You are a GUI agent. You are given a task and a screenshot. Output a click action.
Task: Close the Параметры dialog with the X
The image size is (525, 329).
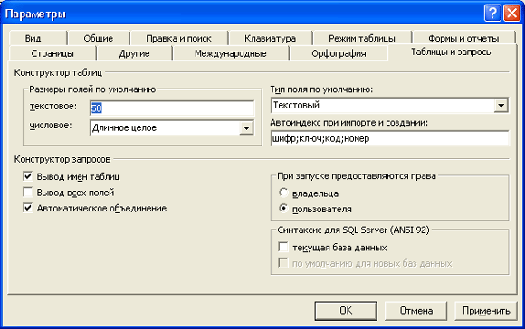pyautogui.click(x=512, y=14)
